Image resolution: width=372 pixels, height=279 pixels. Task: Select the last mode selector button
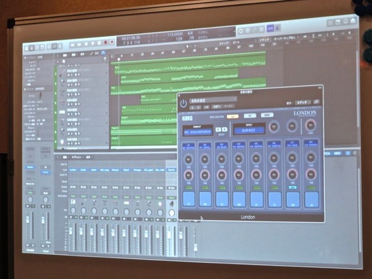tap(267, 115)
